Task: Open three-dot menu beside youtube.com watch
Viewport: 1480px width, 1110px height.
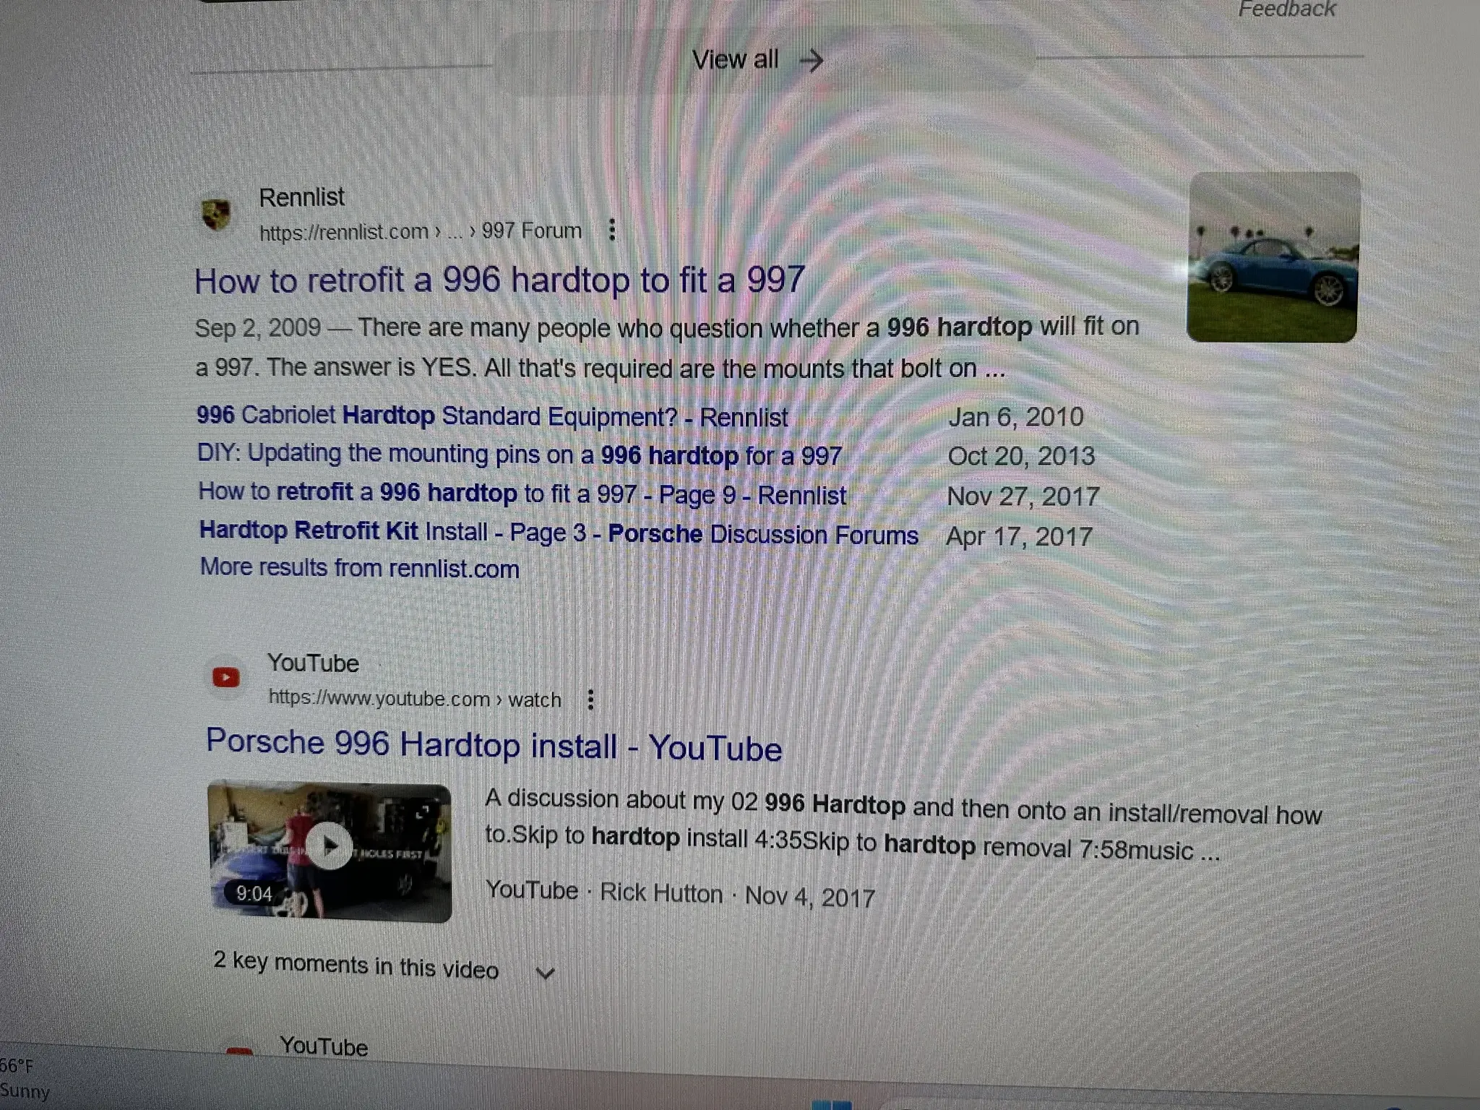Action: [x=590, y=699]
